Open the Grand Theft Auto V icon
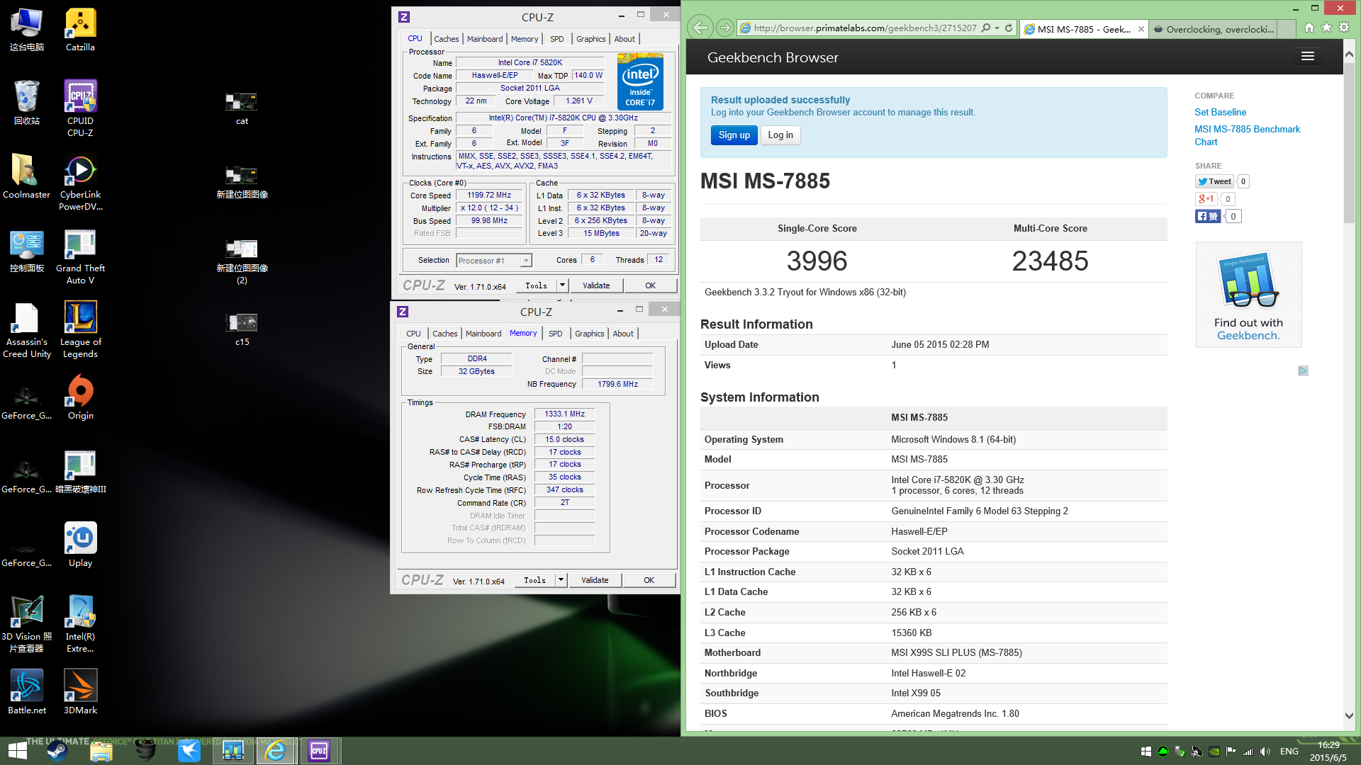The height and width of the screenshot is (765, 1361). click(x=80, y=256)
